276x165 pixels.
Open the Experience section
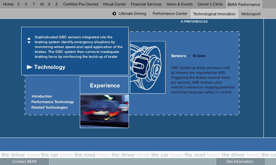[x=105, y=85]
